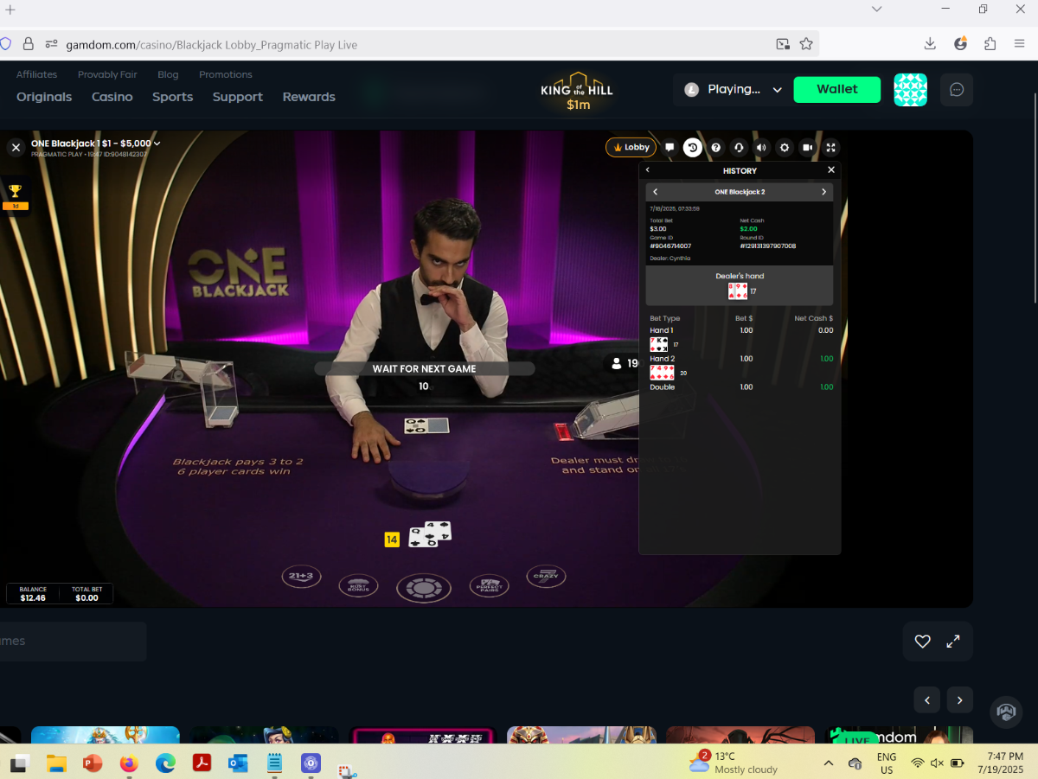Toggle the video camera stream icon

coord(807,148)
